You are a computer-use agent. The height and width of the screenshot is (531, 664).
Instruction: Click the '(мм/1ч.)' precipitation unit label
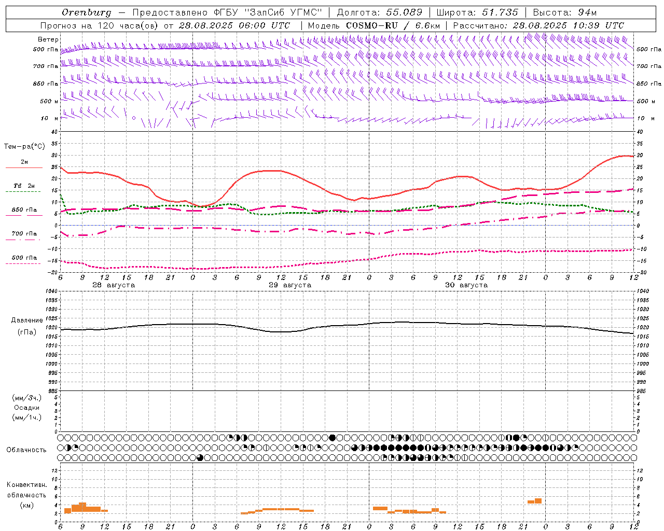pyautogui.click(x=27, y=417)
